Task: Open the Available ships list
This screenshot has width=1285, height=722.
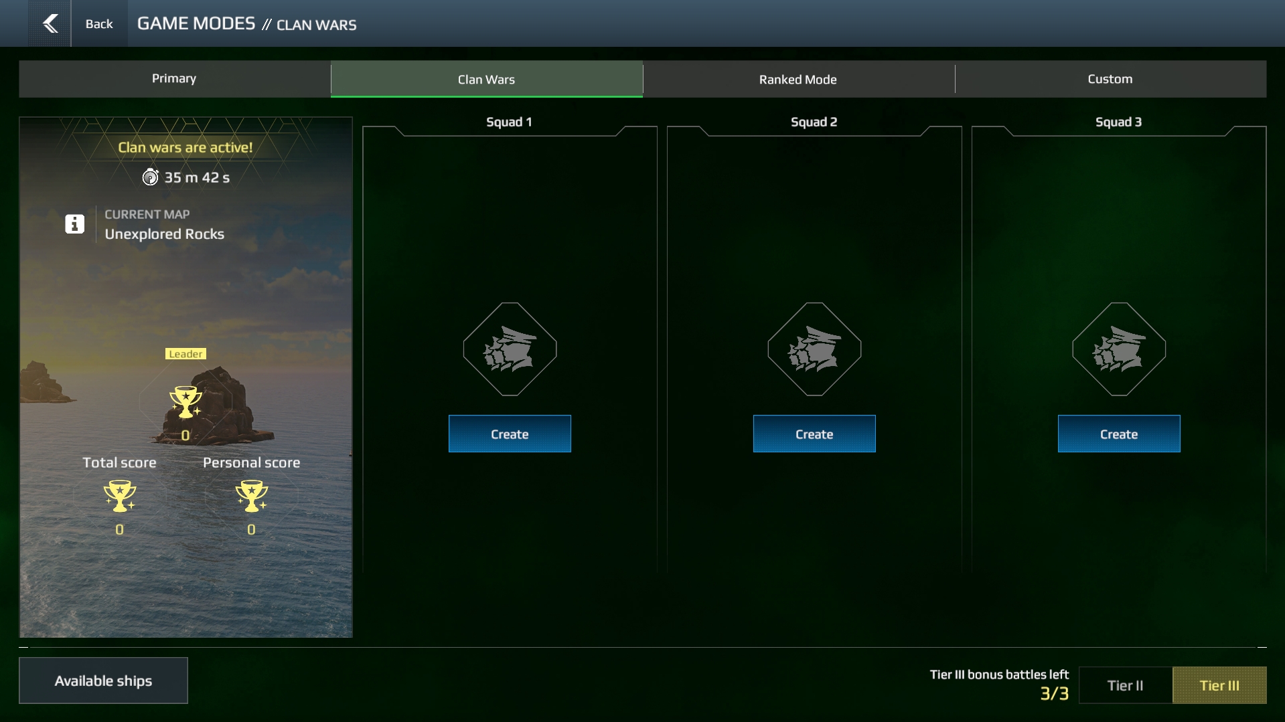Action: [x=103, y=681]
